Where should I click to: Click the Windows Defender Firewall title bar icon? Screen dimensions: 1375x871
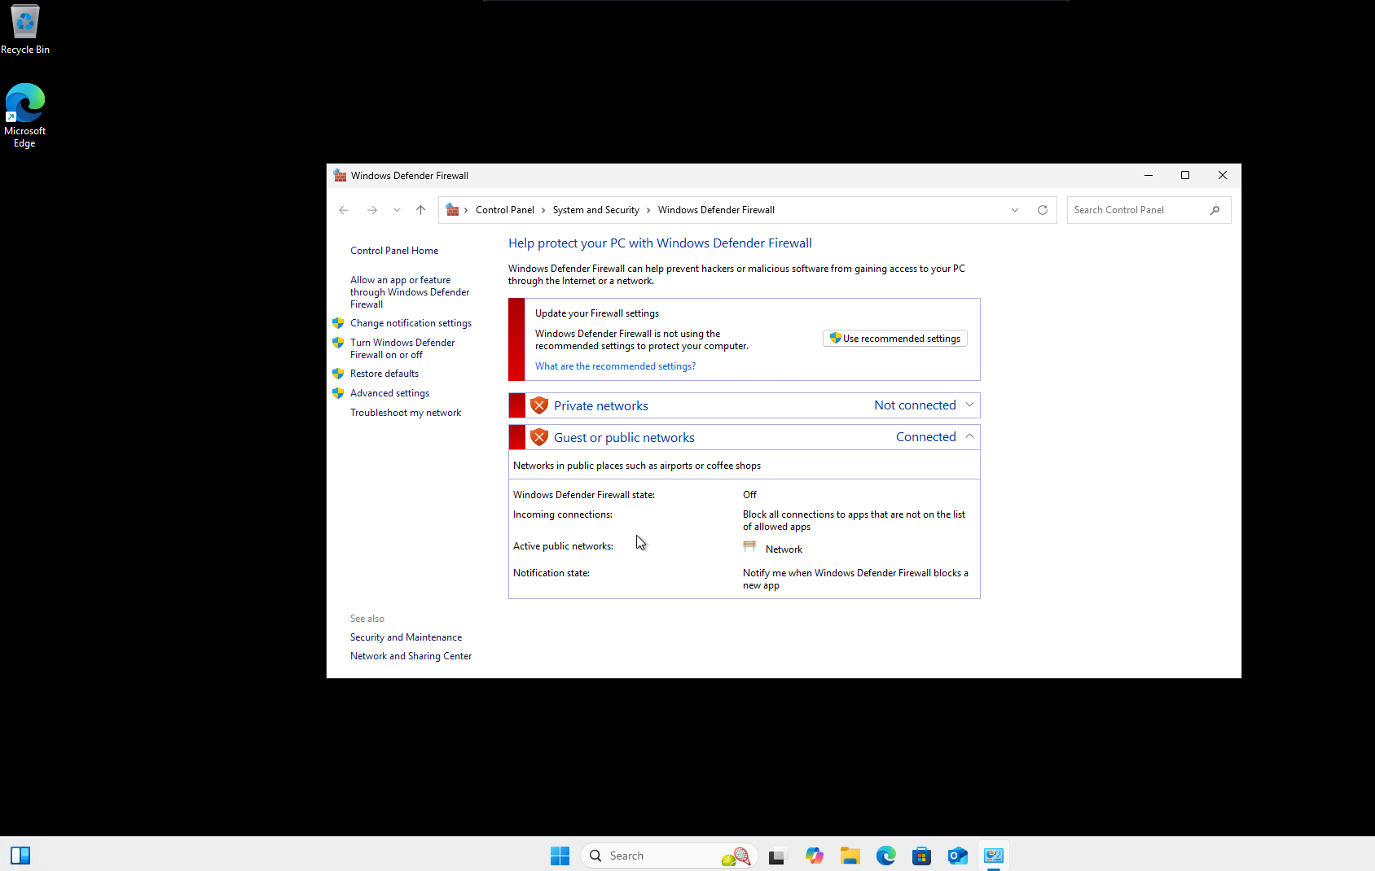coord(340,175)
